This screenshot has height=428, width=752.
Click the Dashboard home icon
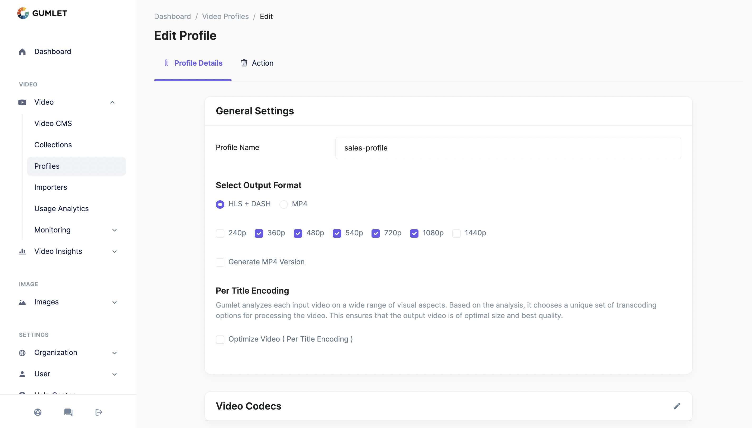click(22, 52)
